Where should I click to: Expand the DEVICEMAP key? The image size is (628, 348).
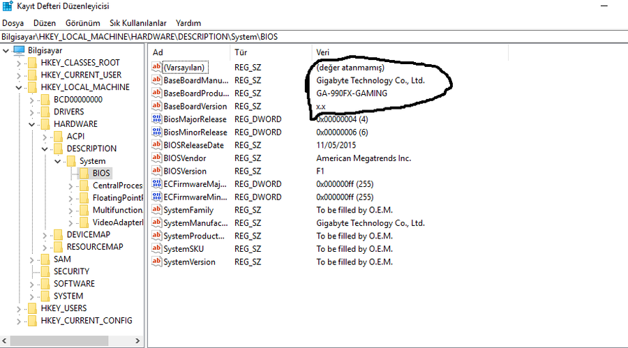click(x=45, y=235)
